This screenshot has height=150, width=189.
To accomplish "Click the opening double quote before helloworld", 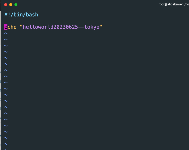I will (x=21, y=26).
